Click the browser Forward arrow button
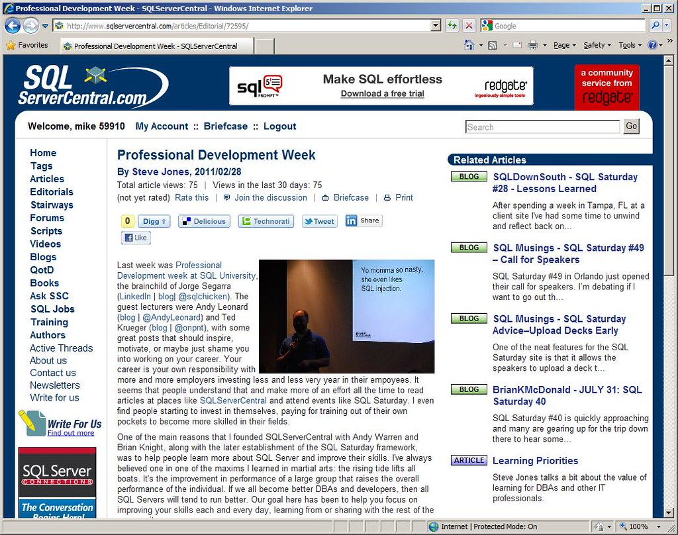 (30, 26)
